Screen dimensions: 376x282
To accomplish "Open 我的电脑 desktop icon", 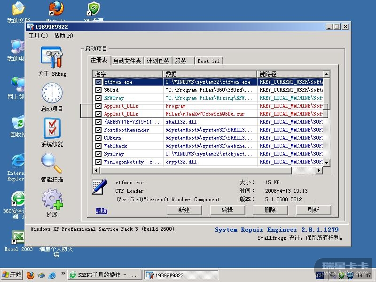I will (18, 47).
